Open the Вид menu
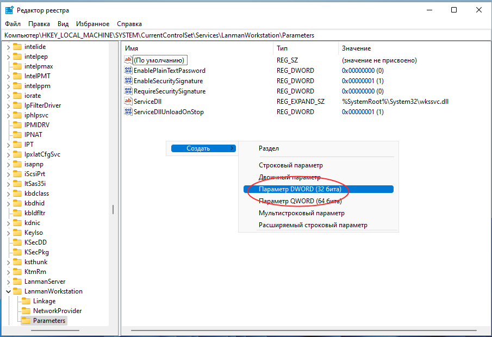492x337 pixels. click(x=63, y=24)
